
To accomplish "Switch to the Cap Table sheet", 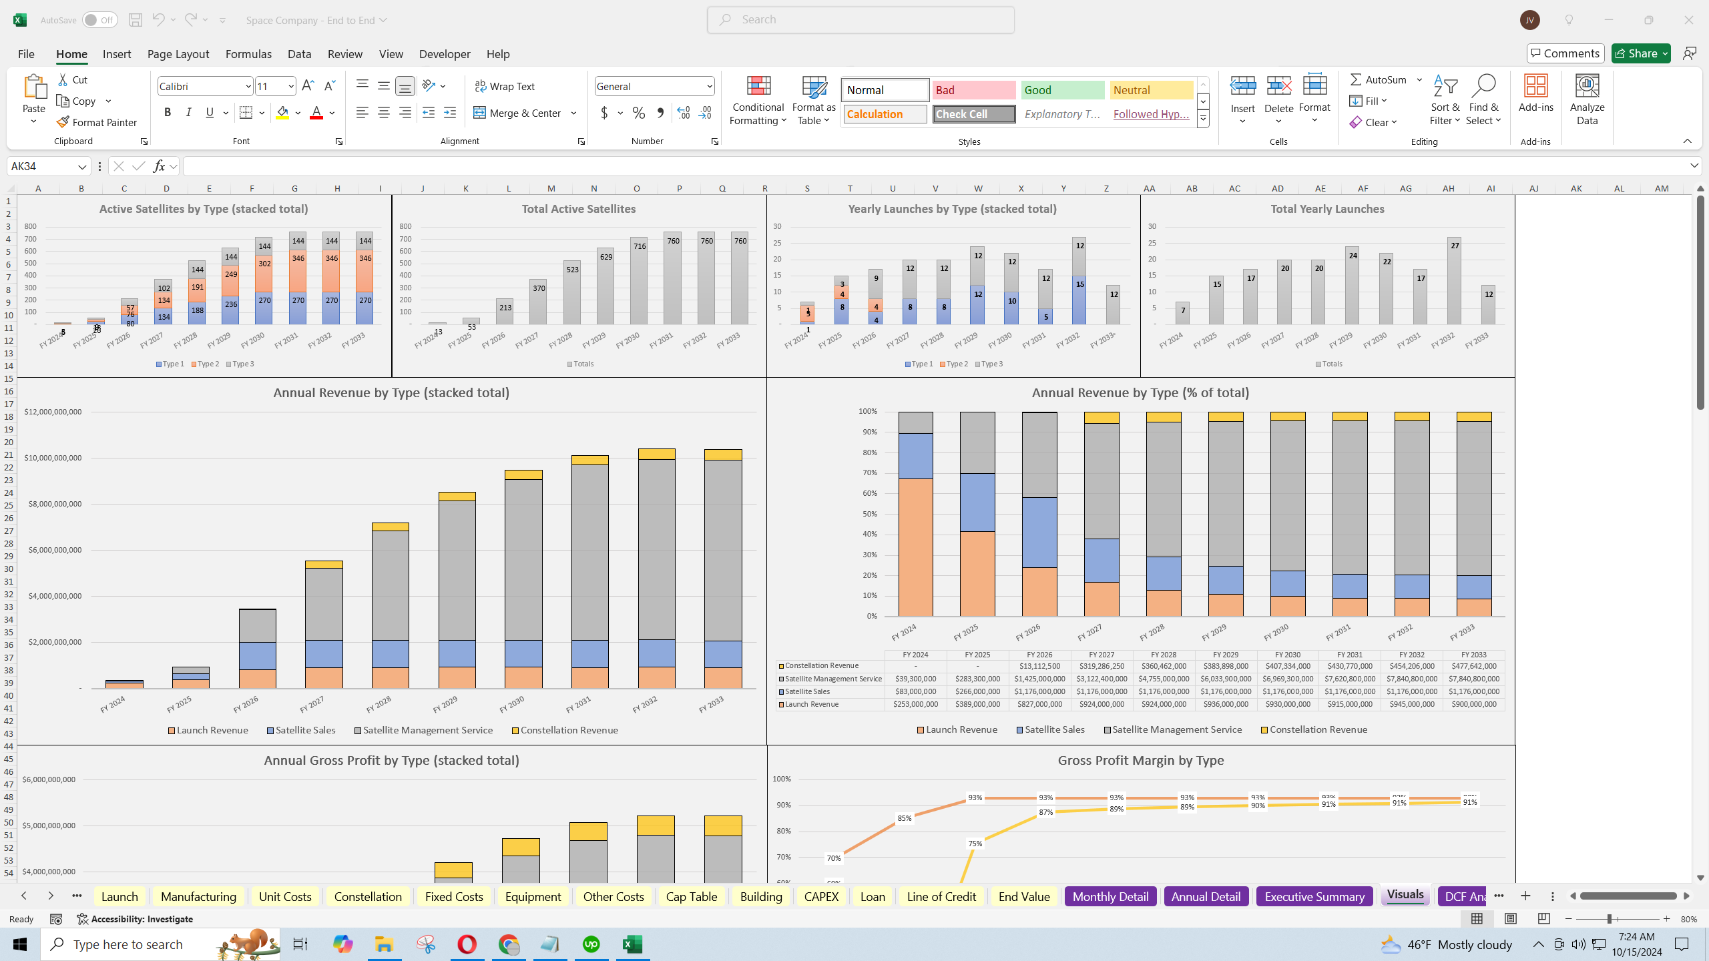I will [692, 896].
